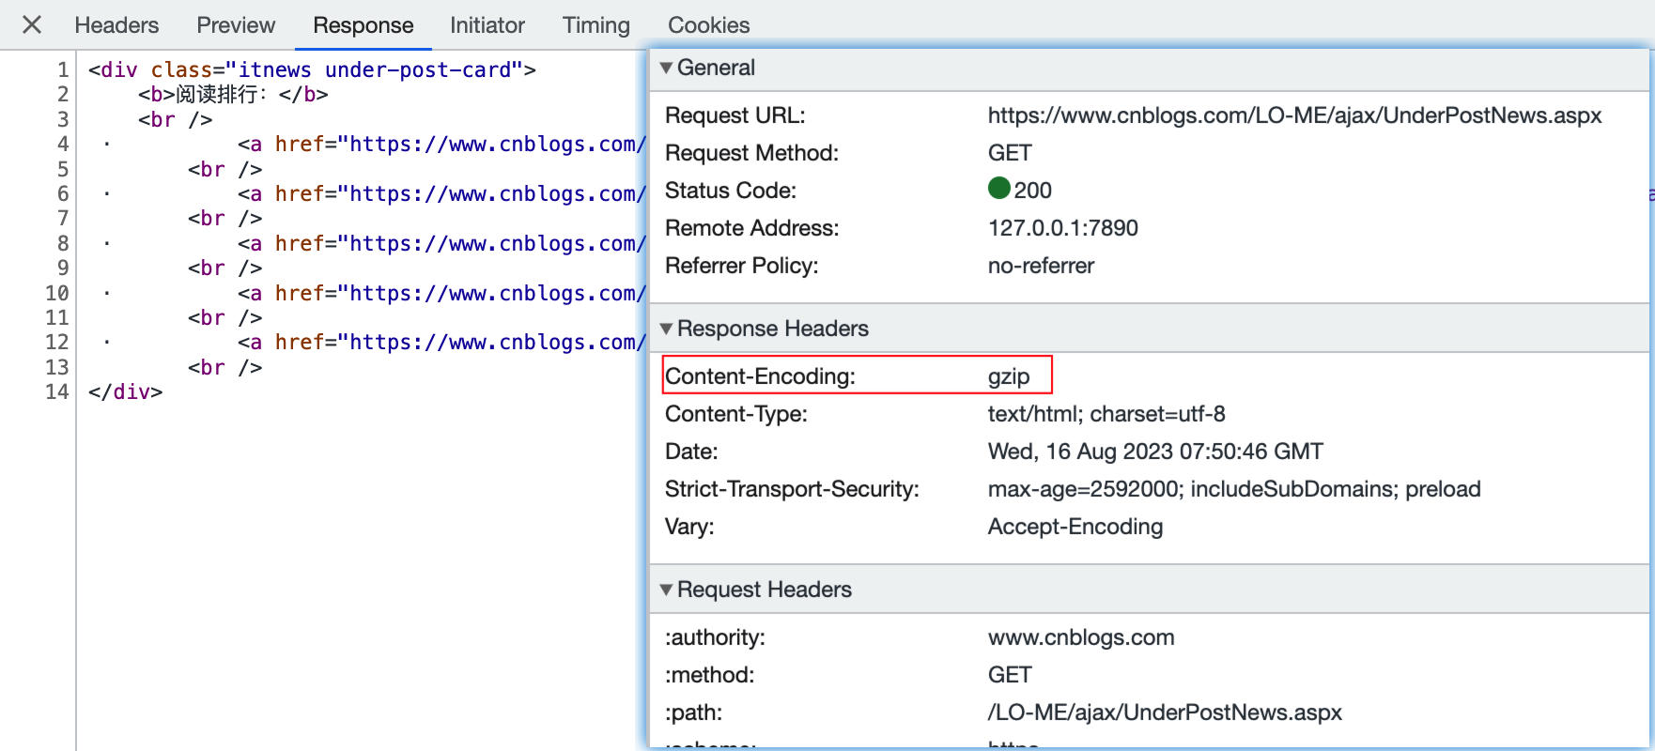The height and width of the screenshot is (751, 1655).
Task: Close the request details panel with X
Action: tap(32, 24)
